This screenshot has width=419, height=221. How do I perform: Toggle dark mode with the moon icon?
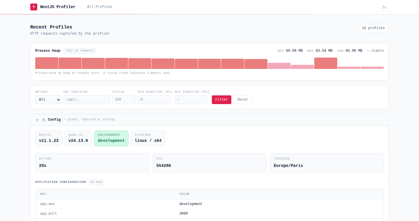(384, 7)
